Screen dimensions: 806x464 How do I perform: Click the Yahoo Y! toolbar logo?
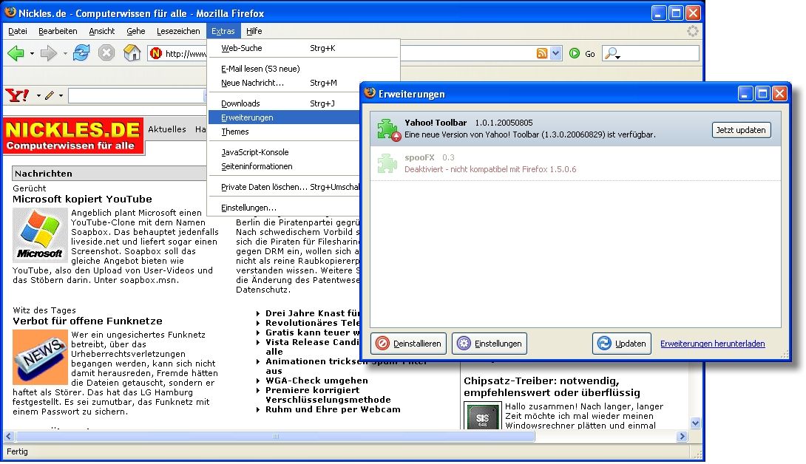click(17, 95)
